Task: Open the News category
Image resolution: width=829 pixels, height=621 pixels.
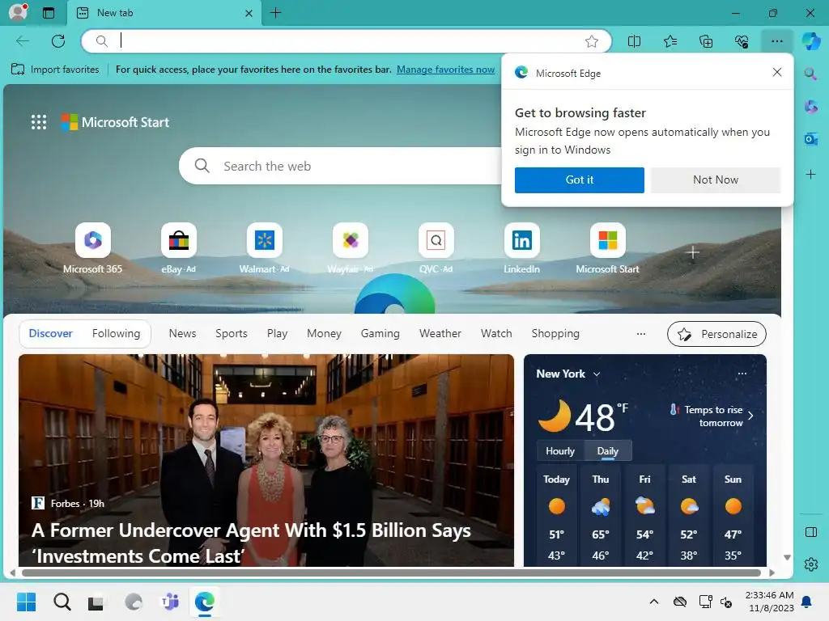Action: [182, 333]
